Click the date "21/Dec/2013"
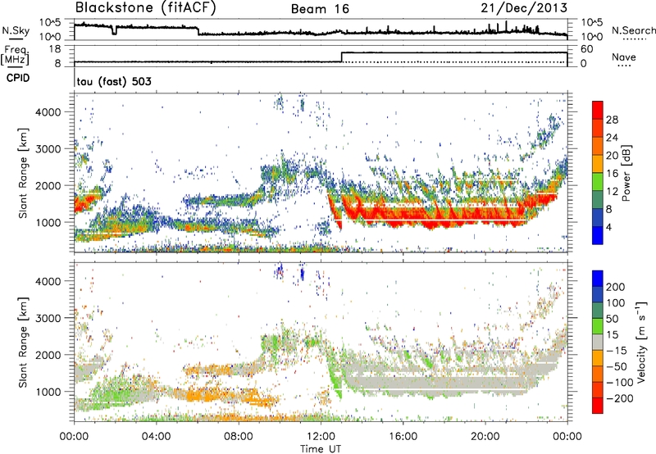Viewport: 656px width, 454px height. tap(524, 7)
